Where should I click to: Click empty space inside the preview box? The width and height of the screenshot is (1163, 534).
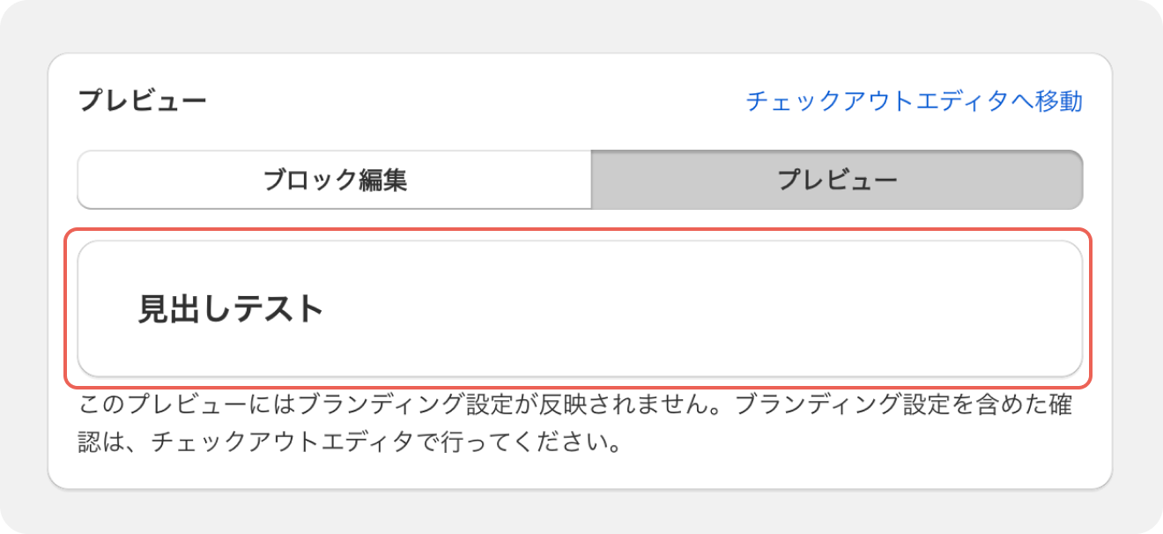[705, 309]
